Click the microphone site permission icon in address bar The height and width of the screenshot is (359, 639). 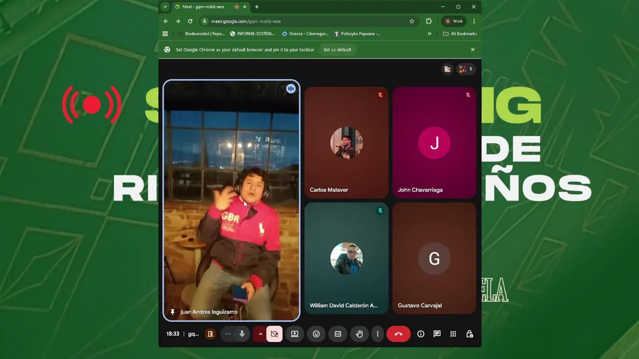[204, 21]
